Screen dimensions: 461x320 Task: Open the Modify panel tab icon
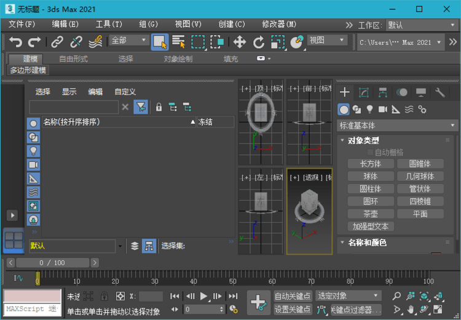coord(364,92)
